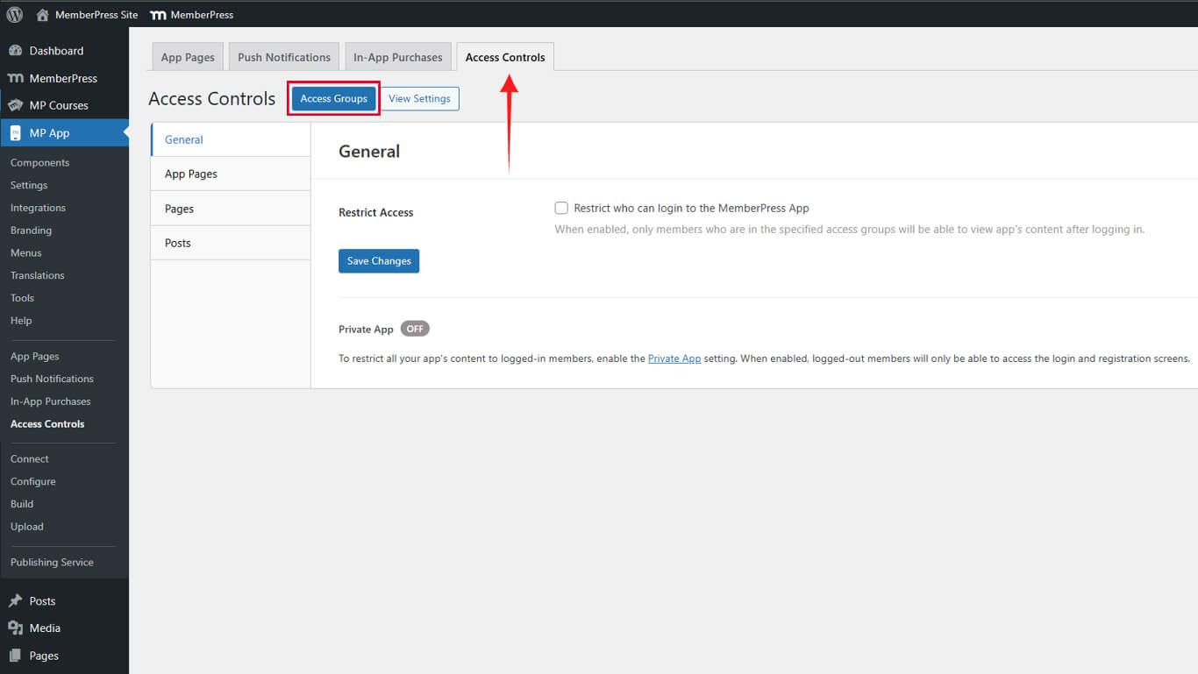Enable the Restrict who can login checkbox
The image size is (1198, 674).
click(x=561, y=208)
